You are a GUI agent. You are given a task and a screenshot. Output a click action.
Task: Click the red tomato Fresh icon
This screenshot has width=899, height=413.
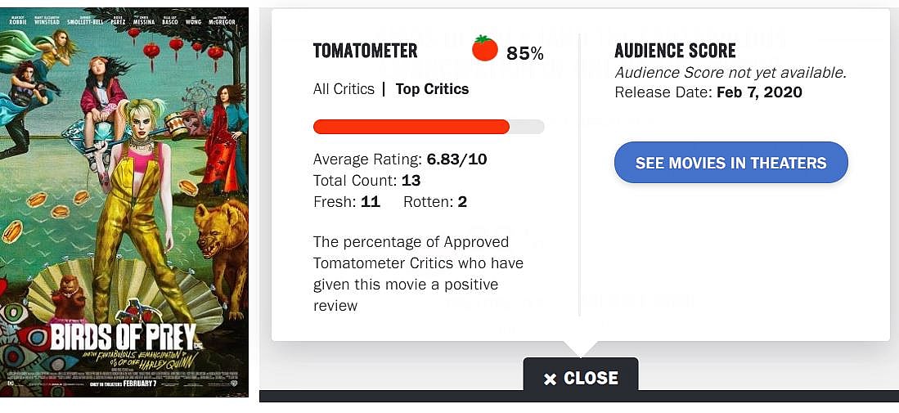click(x=485, y=49)
